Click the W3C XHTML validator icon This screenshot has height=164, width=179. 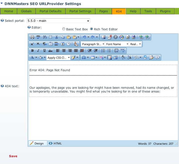123,50
